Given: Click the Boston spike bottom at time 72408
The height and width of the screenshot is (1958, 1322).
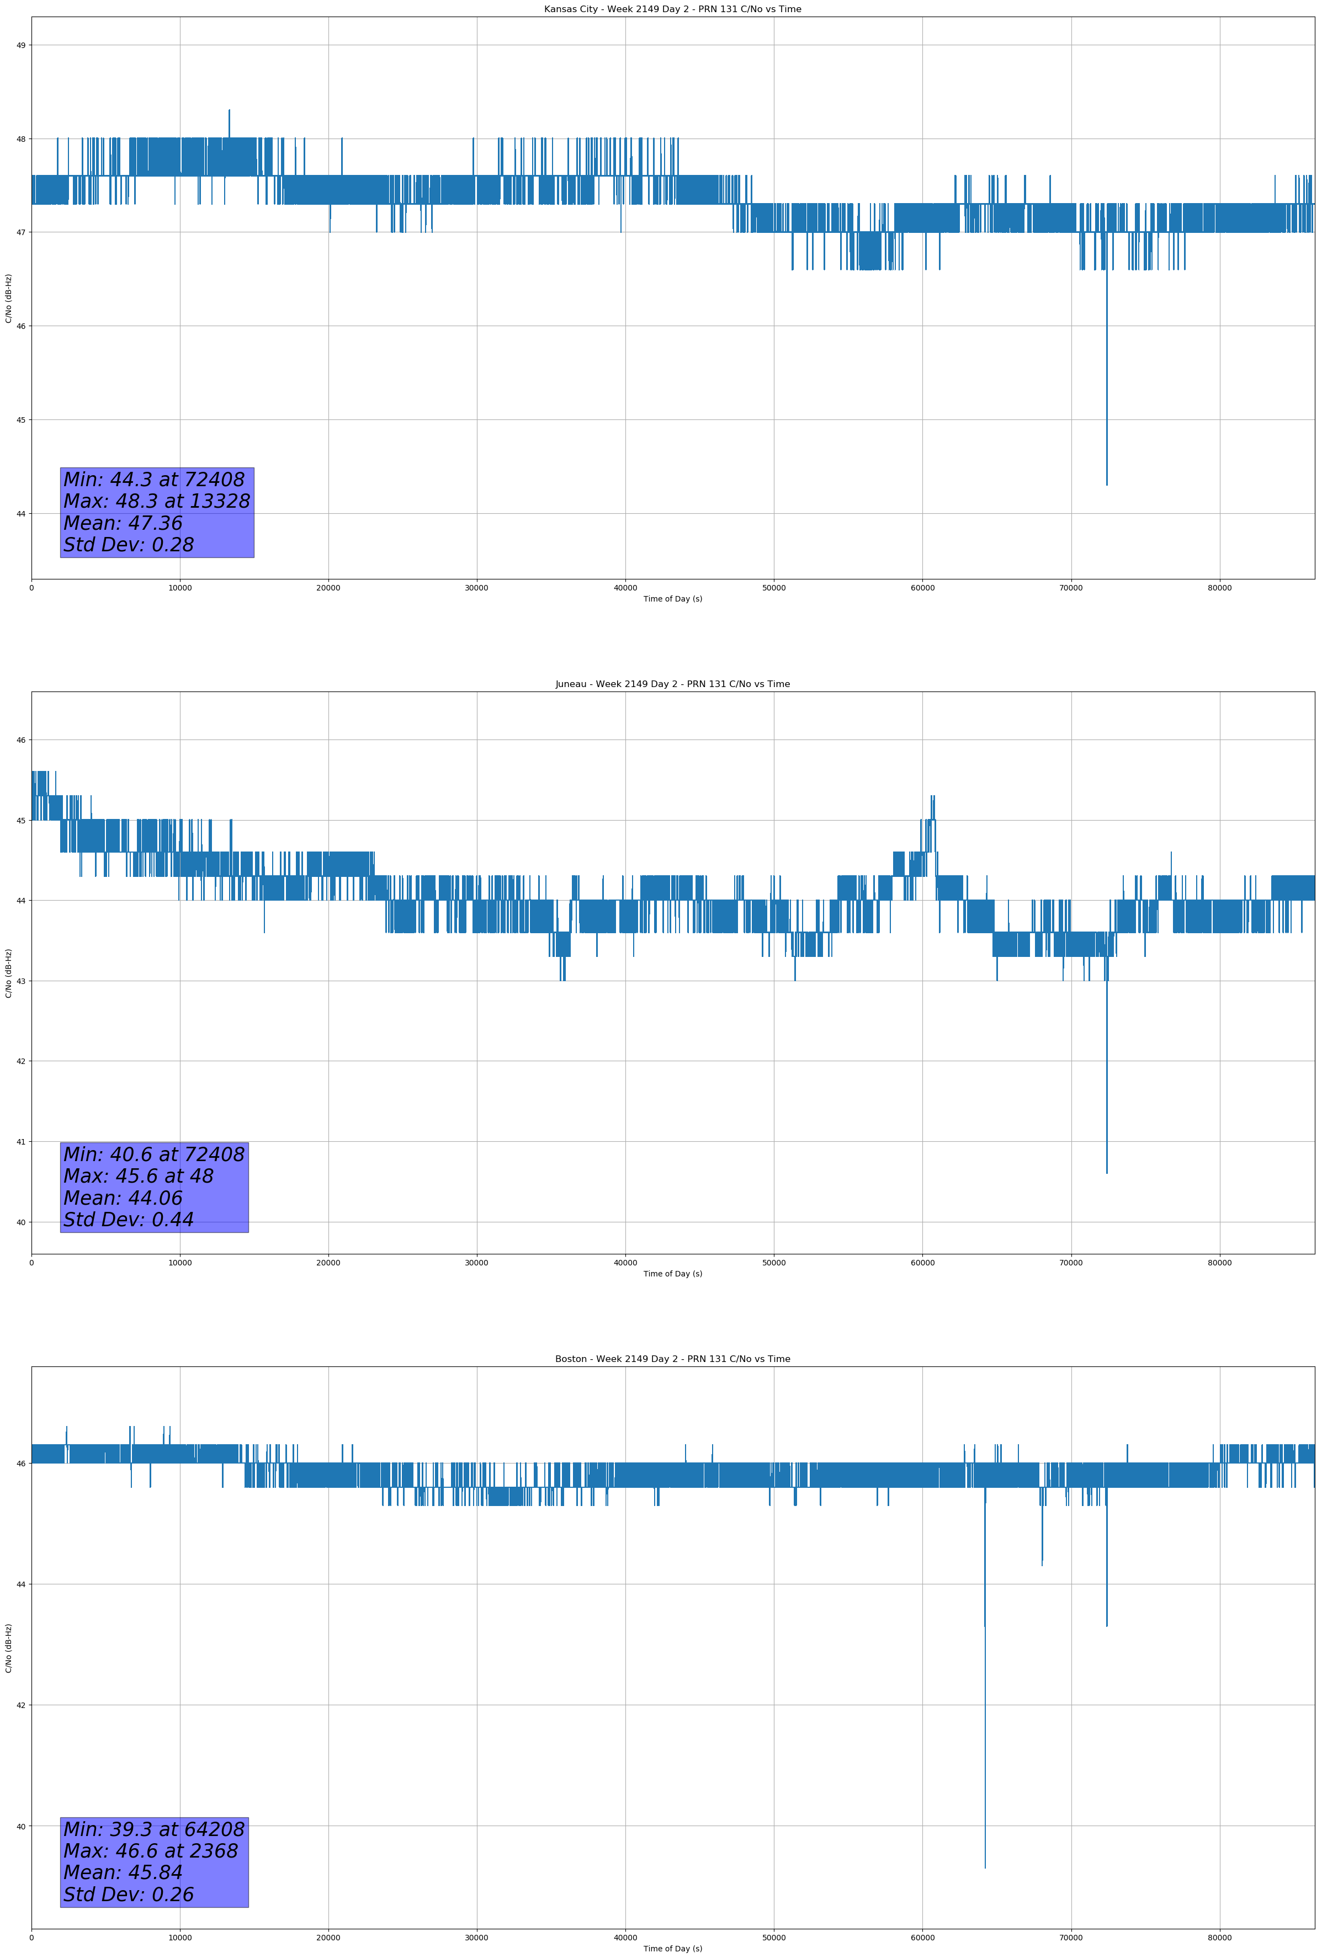Looking at the screenshot, I should tap(1107, 1626).
